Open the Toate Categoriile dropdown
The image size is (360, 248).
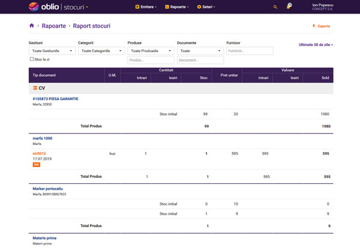(x=101, y=51)
